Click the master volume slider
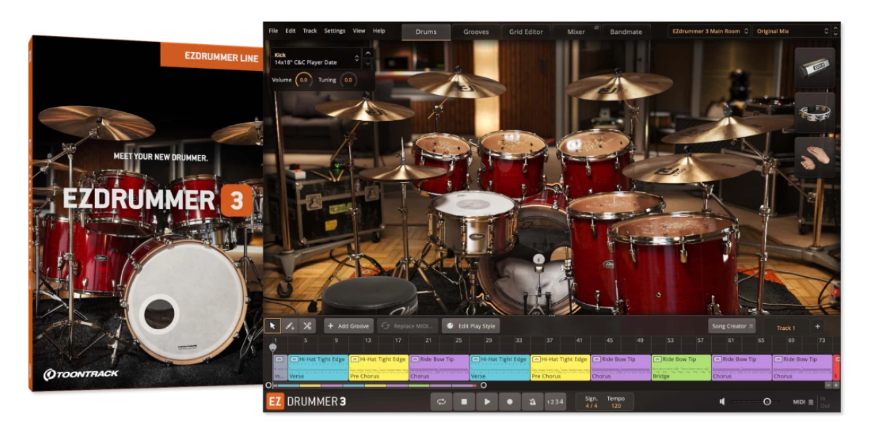Viewport: 869px width, 434px height. [x=754, y=401]
